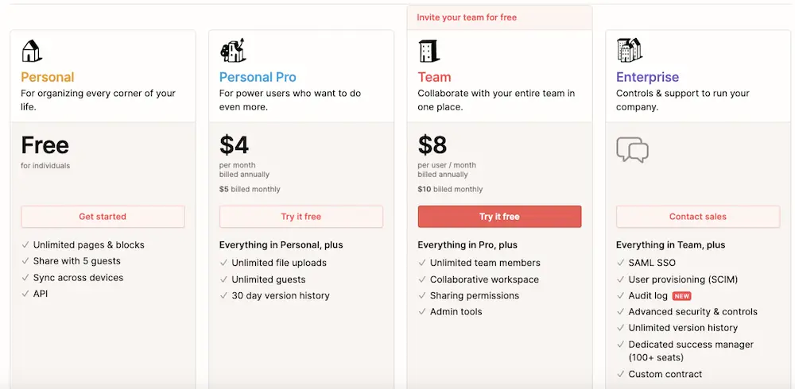Click the Team plan building icon
The width and height of the screenshot is (795, 389).
pyautogui.click(x=429, y=51)
